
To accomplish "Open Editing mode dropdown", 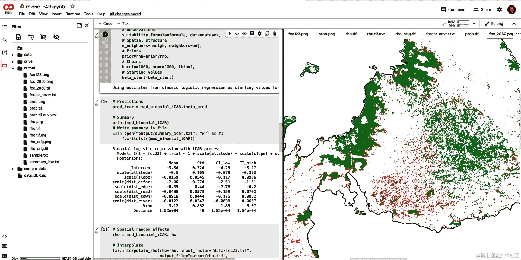I will pyautogui.click(x=494, y=24).
